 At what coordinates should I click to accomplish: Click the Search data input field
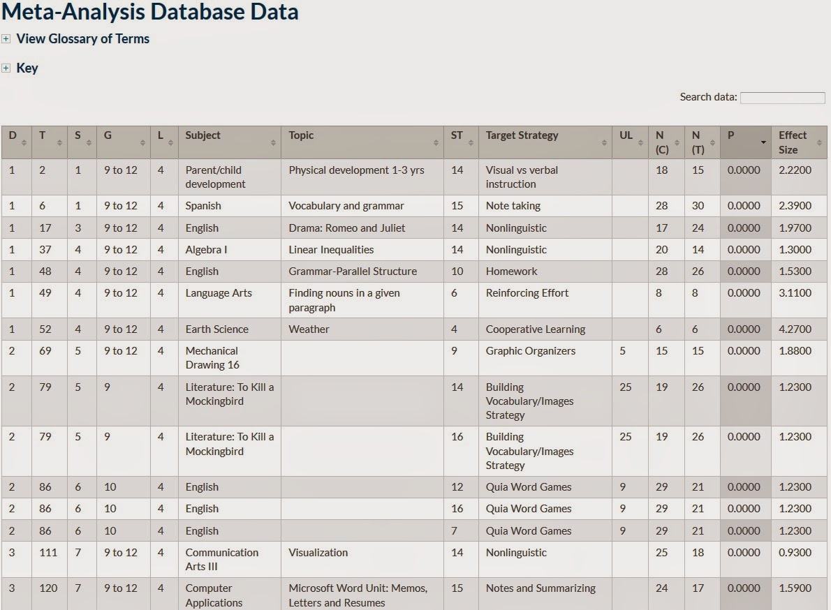click(x=782, y=98)
